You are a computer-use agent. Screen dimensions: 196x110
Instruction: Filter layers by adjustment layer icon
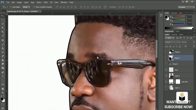pos(181,38)
